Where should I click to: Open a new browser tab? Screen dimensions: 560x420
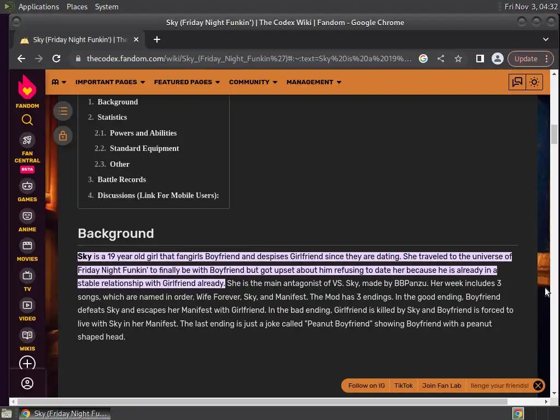coord(157,39)
